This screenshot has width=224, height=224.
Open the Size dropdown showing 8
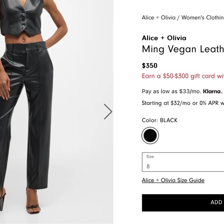click(x=183, y=162)
